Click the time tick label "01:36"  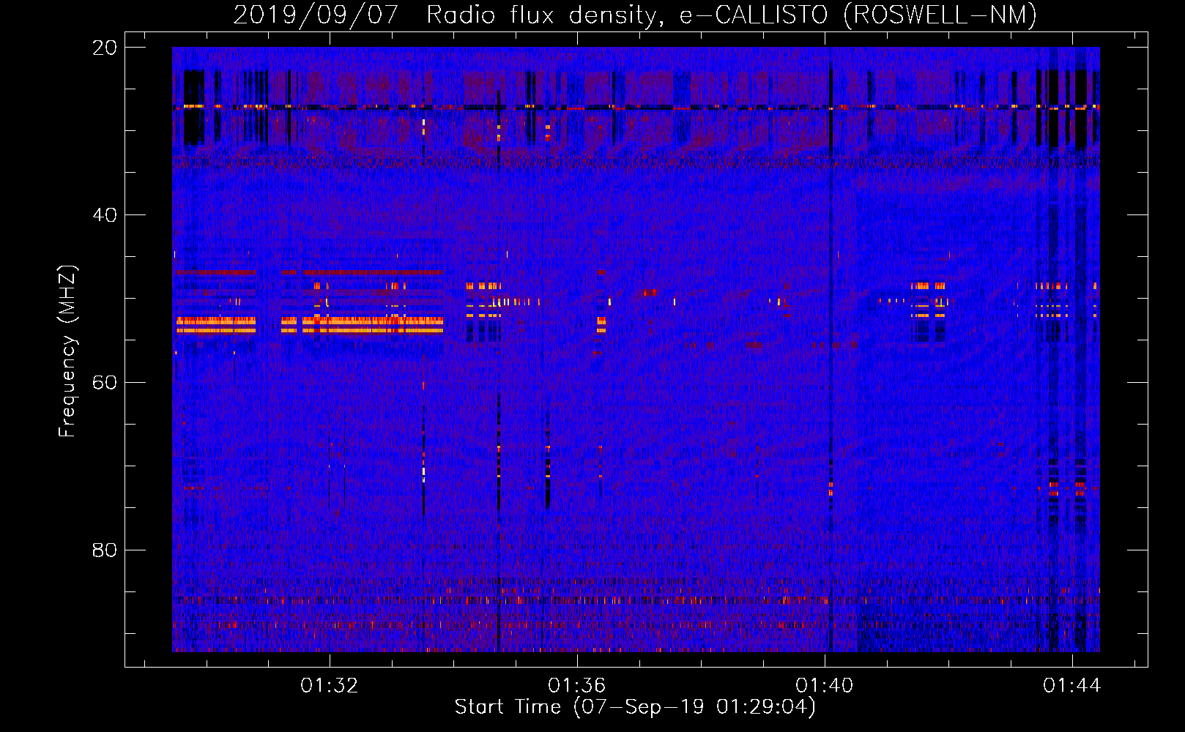coord(577,685)
